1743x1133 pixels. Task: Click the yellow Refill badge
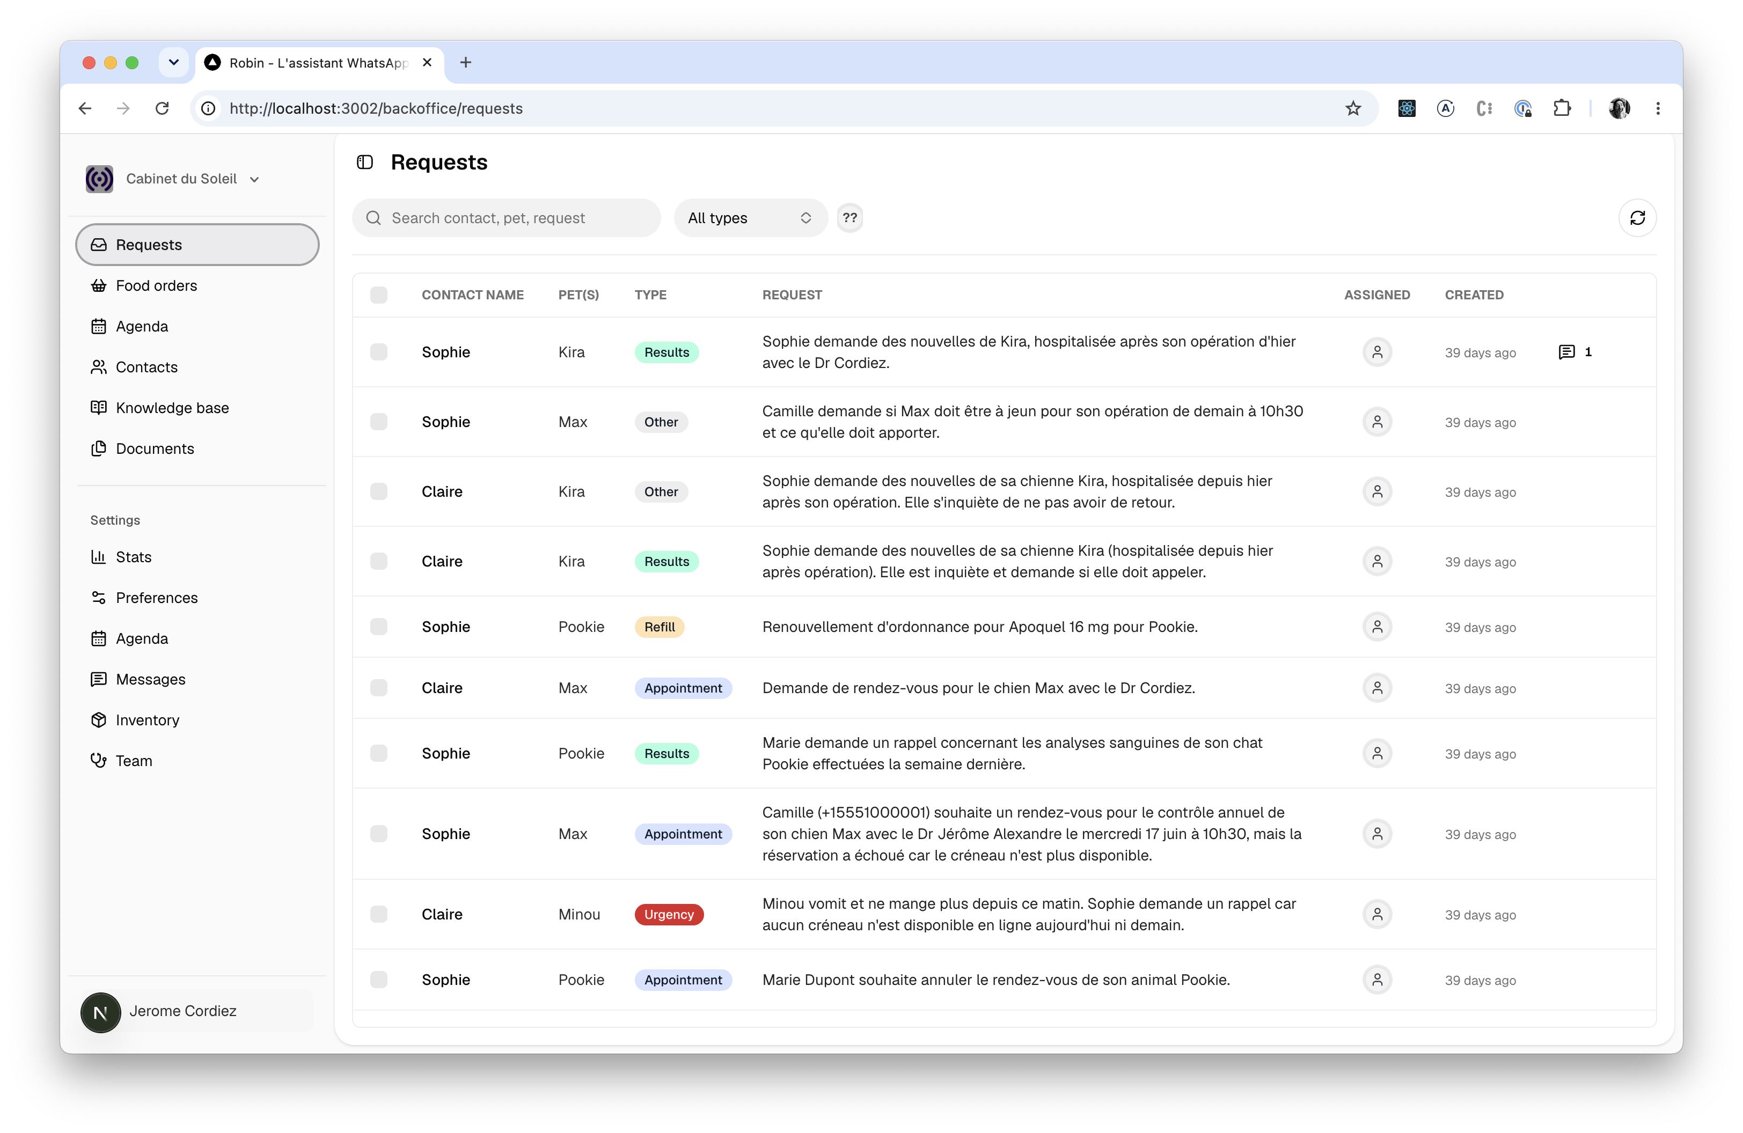659,627
